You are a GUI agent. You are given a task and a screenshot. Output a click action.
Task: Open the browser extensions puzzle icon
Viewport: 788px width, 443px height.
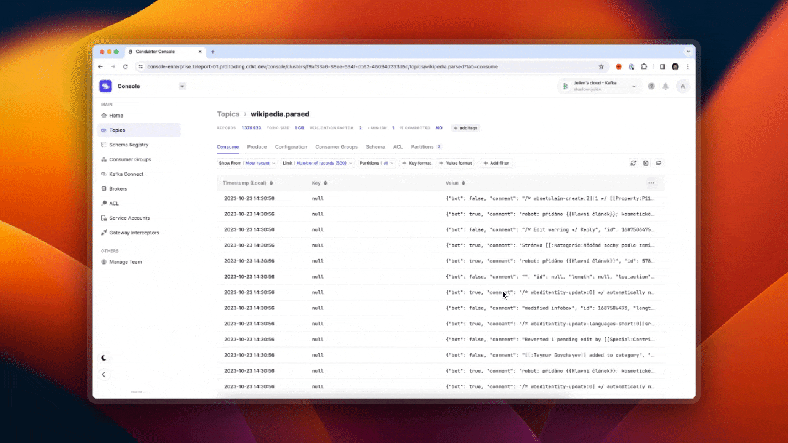[x=644, y=66]
